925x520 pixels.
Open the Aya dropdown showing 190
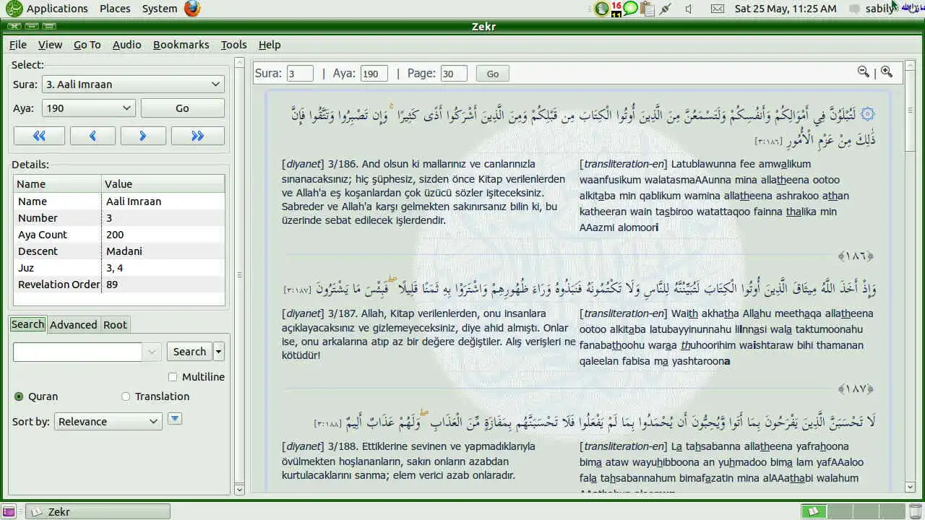click(88, 108)
